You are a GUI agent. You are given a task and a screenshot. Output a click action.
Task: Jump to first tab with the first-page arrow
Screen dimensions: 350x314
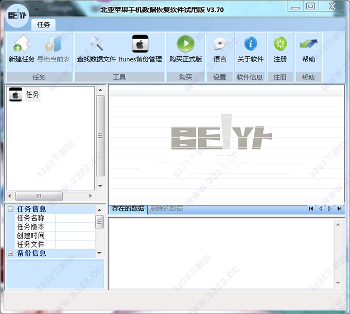pos(311,209)
